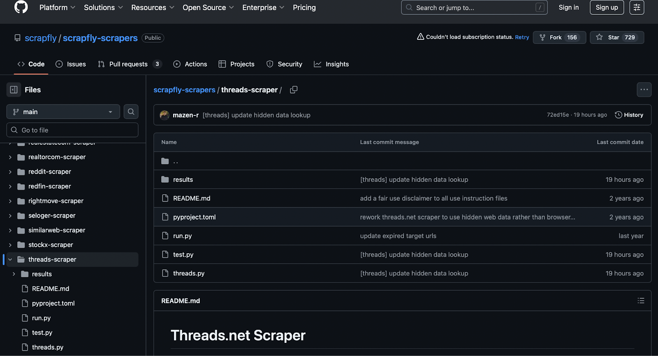The height and width of the screenshot is (356, 658).
Task: Select seloger-scraper folder in sidebar
Action: pyautogui.click(x=52, y=216)
